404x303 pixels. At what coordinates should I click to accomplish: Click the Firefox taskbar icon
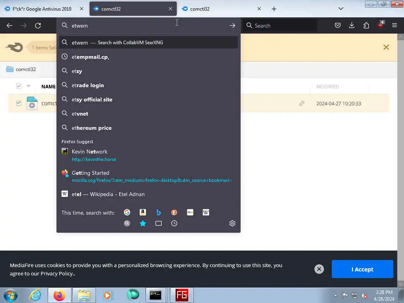59,295
